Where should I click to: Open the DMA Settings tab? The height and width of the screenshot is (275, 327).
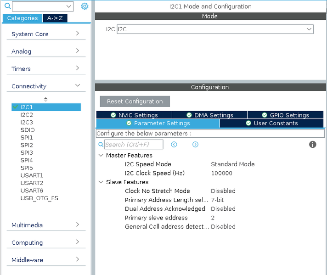click(209, 115)
